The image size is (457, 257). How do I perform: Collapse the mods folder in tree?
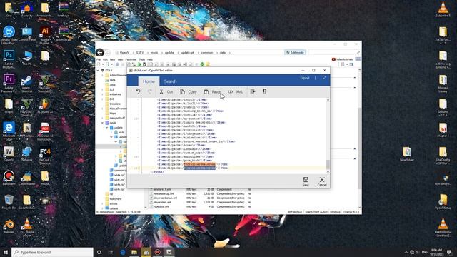click(x=102, y=123)
